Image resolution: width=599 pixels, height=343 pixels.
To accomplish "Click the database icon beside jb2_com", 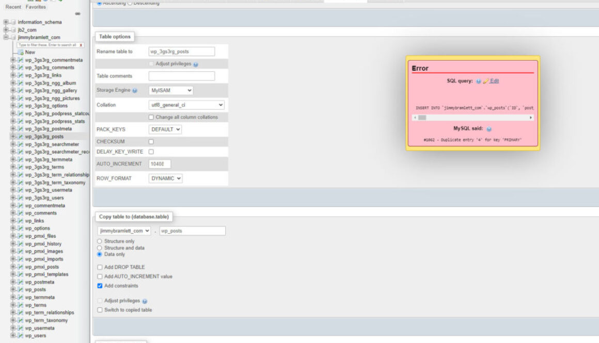I will pos(13,30).
